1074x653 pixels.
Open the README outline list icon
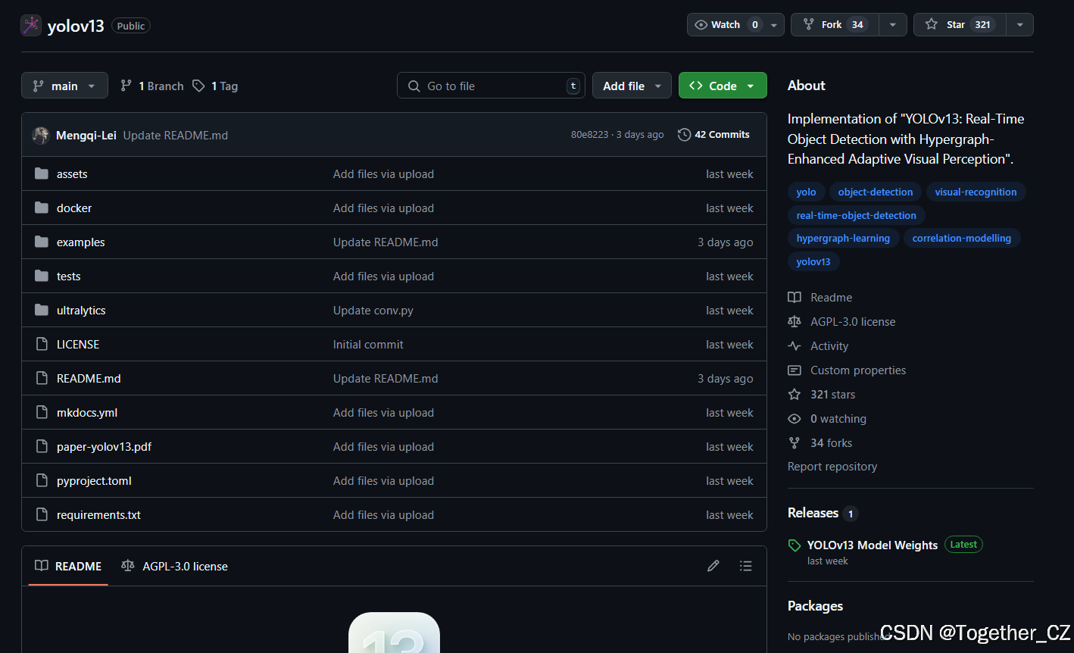[x=746, y=566]
